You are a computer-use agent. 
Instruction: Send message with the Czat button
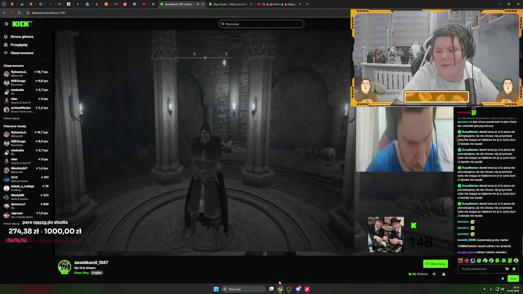click(x=513, y=278)
